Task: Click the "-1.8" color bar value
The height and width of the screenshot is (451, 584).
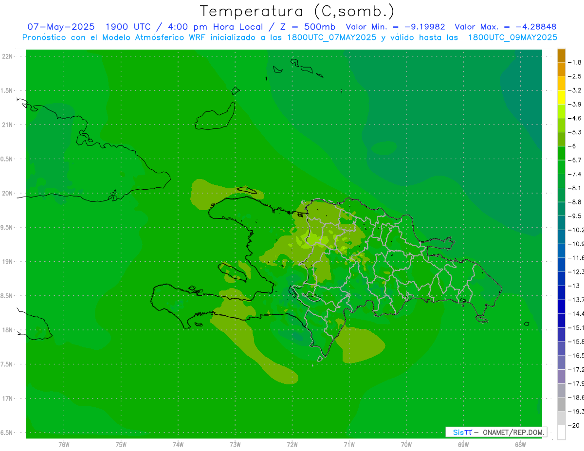Action: tap(575, 62)
